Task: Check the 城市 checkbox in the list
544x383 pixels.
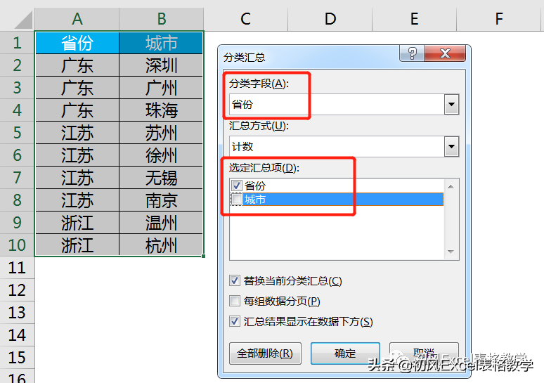Action: click(235, 200)
